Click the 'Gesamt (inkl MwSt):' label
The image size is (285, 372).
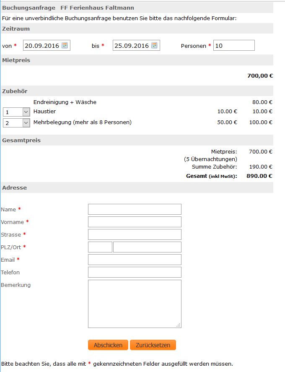pos(212,176)
